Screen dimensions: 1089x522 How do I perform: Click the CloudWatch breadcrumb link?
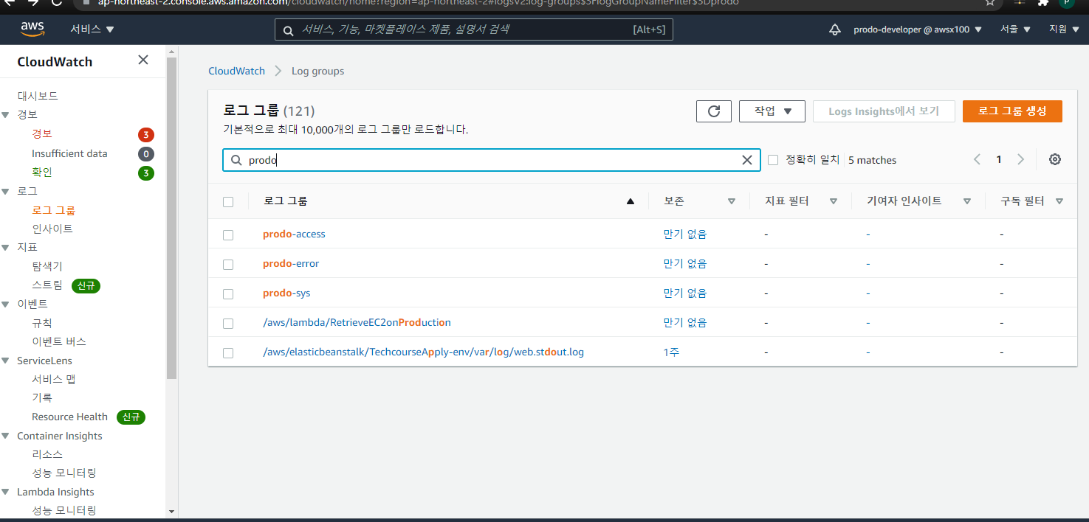click(236, 72)
